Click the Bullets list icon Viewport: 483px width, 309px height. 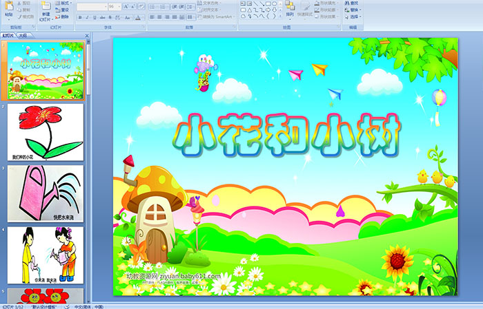(153, 6)
